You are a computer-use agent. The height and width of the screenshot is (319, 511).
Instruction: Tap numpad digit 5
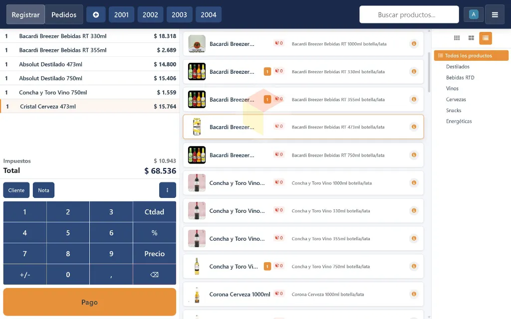pyautogui.click(x=68, y=233)
